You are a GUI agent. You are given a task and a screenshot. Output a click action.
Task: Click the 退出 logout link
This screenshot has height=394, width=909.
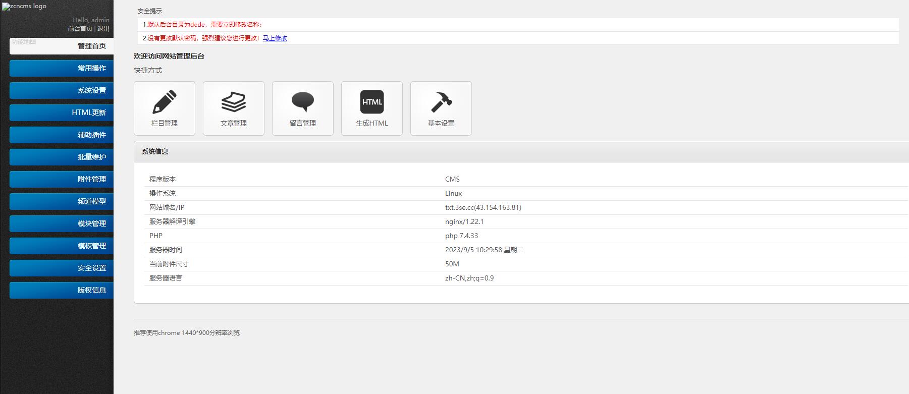tap(103, 29)
